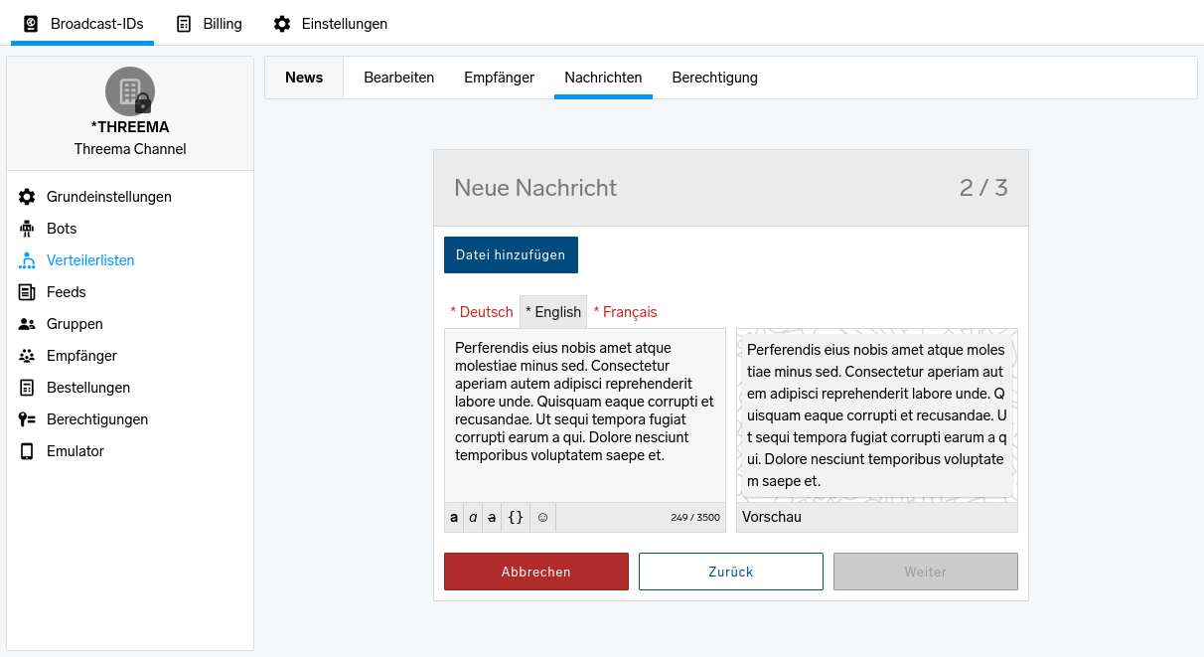Switch to the Nachrichten tab
The image size is (1204, 657).
603,78
